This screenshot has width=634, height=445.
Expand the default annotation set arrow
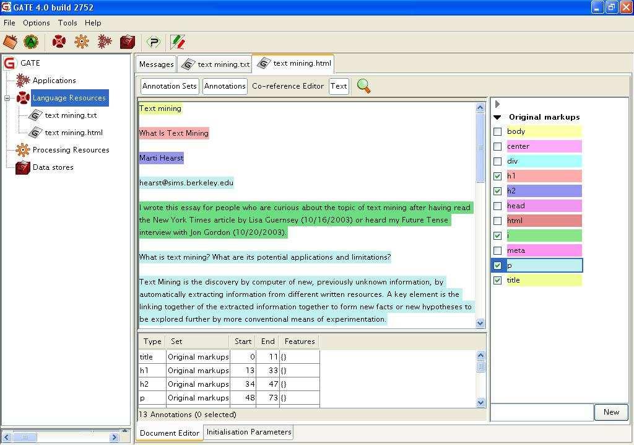tap(497, 105)
